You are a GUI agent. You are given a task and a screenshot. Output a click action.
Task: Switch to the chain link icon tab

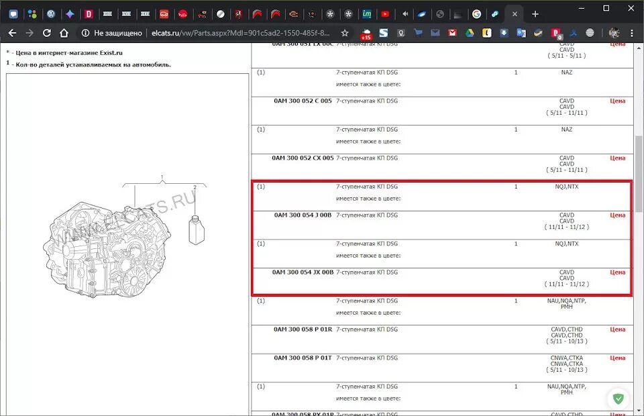point(495,14)
